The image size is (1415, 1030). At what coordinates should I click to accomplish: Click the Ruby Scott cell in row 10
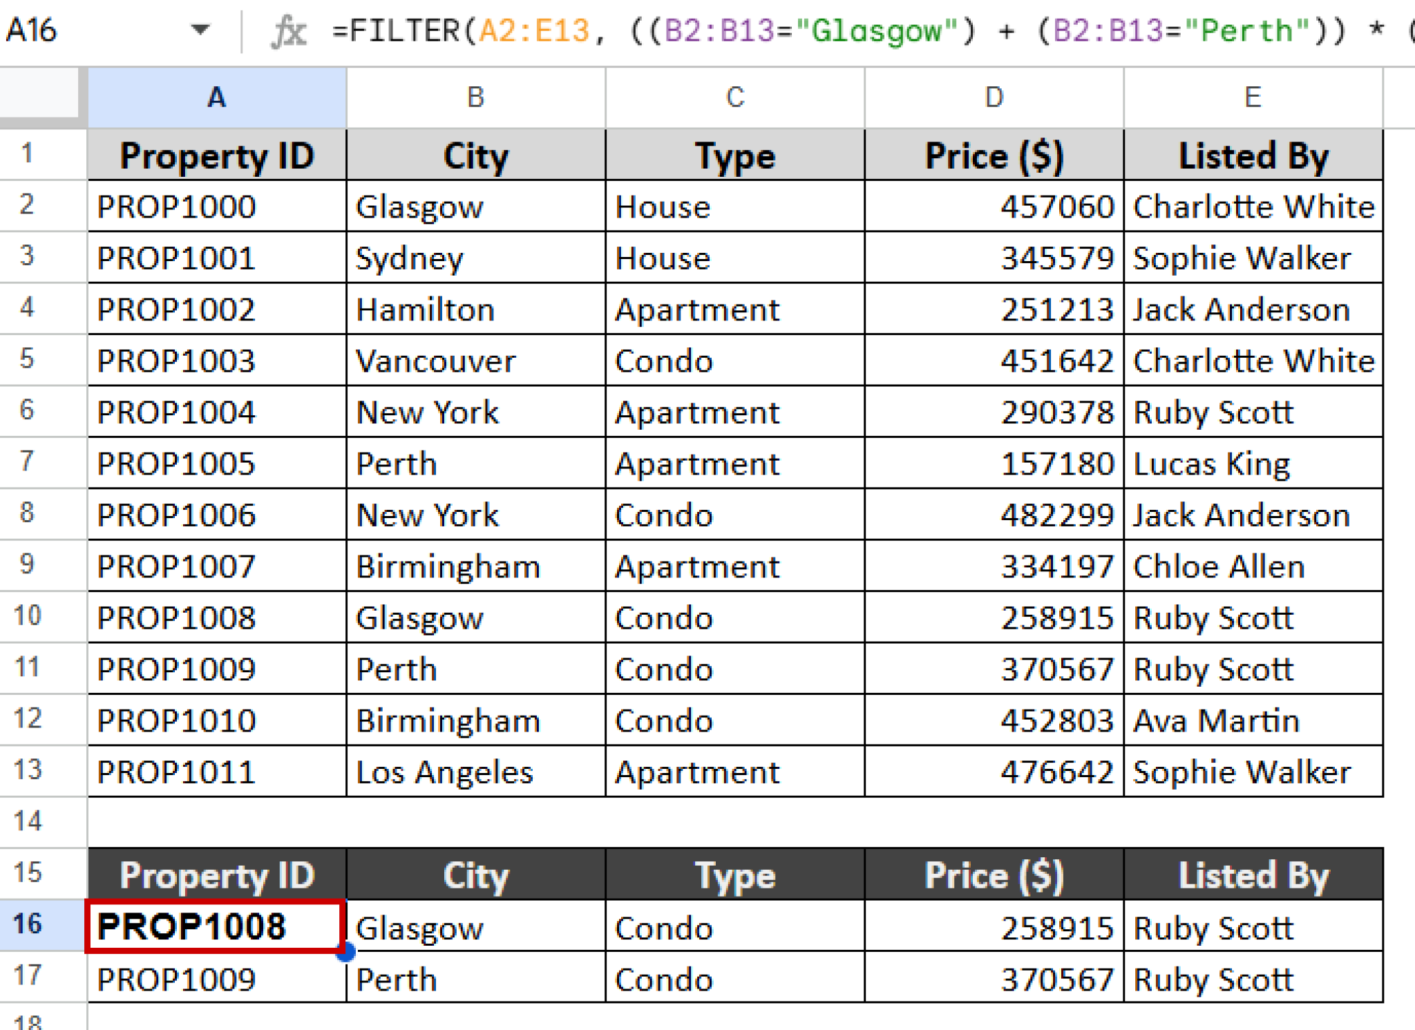coord(1252,618)
